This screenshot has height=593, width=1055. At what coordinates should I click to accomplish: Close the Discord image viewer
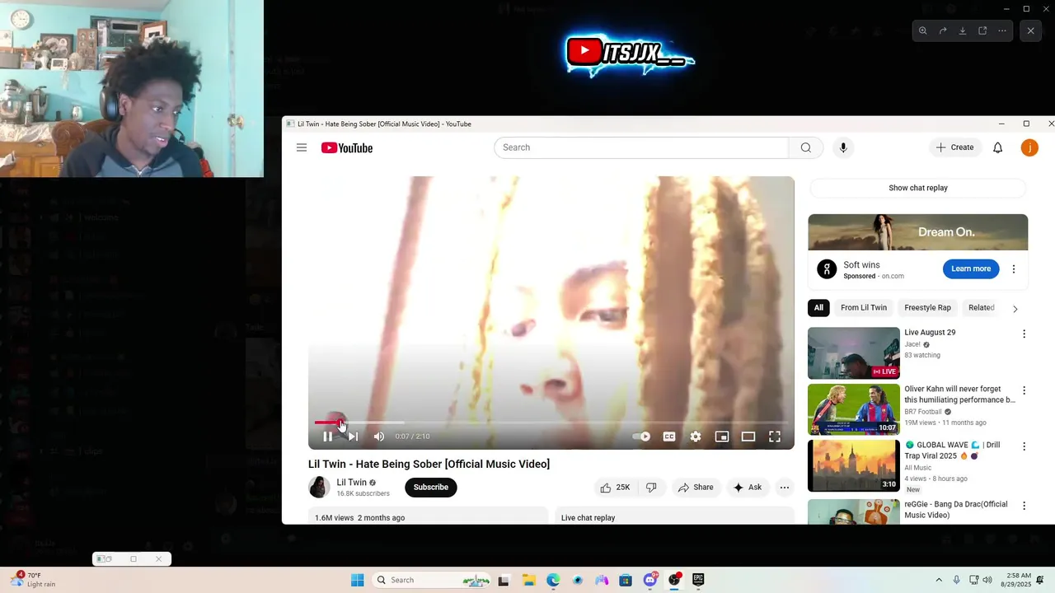(x=1030, y=31)
